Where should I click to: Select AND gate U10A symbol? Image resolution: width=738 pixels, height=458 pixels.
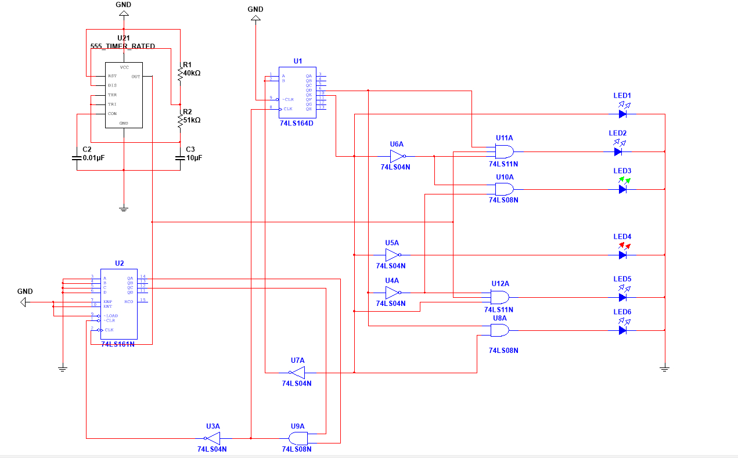[x=504, y=189]
